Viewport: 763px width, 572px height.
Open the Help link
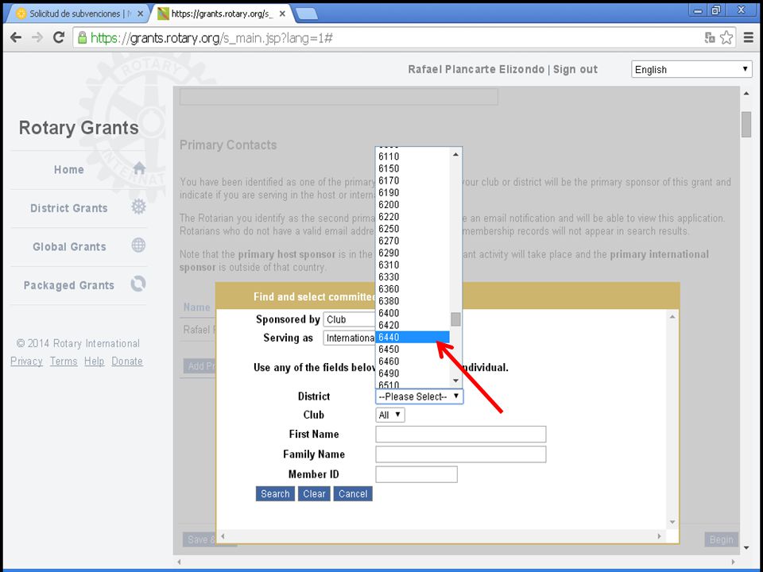(x=94, y=361)
